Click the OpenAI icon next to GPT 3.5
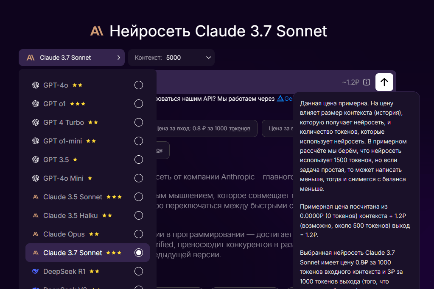This screenshot has height=289, width=434. tap(36, 160)
